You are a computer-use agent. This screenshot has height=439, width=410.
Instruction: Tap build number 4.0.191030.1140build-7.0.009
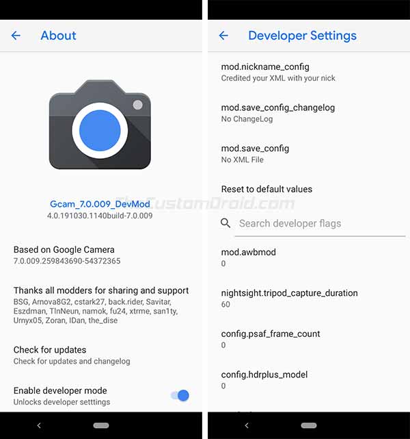click(x=100, y=216)
